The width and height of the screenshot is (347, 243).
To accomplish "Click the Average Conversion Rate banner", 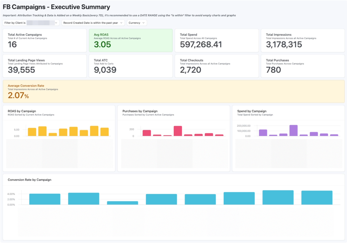I will (x=173, y=91).
